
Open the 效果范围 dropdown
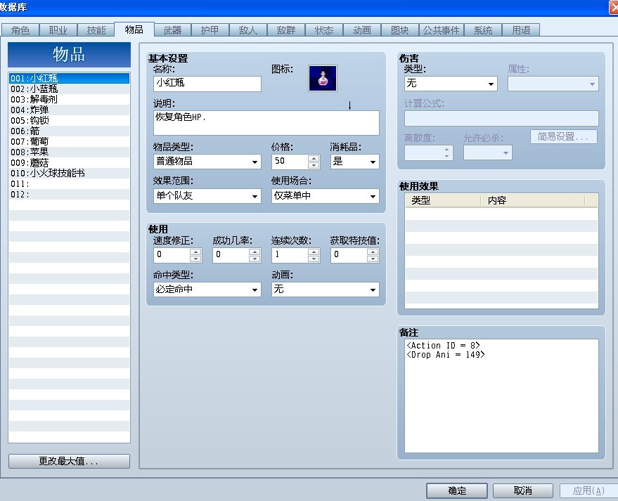pos(207,196)
